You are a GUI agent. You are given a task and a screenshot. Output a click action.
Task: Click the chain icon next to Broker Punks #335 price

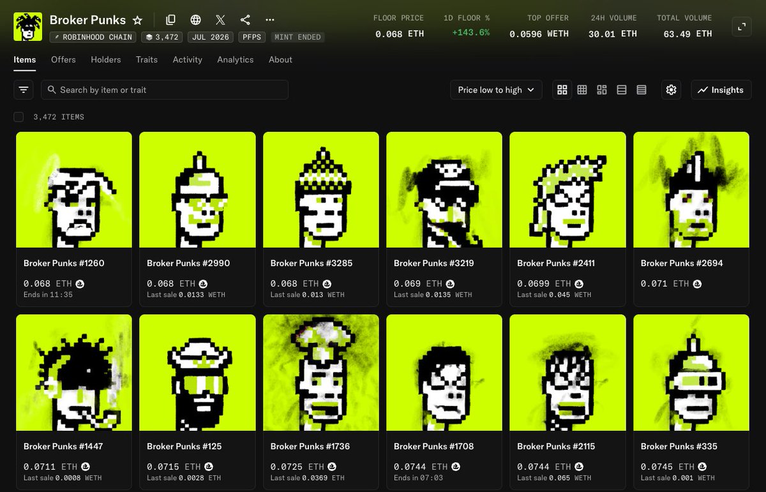[x=702, y=466]
